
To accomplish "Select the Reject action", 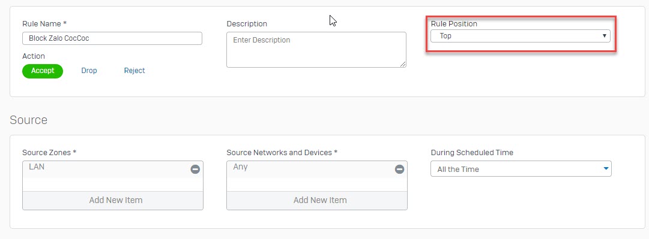I will coord(134,71).
